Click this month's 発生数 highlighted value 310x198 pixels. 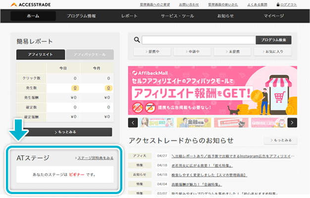108,88
